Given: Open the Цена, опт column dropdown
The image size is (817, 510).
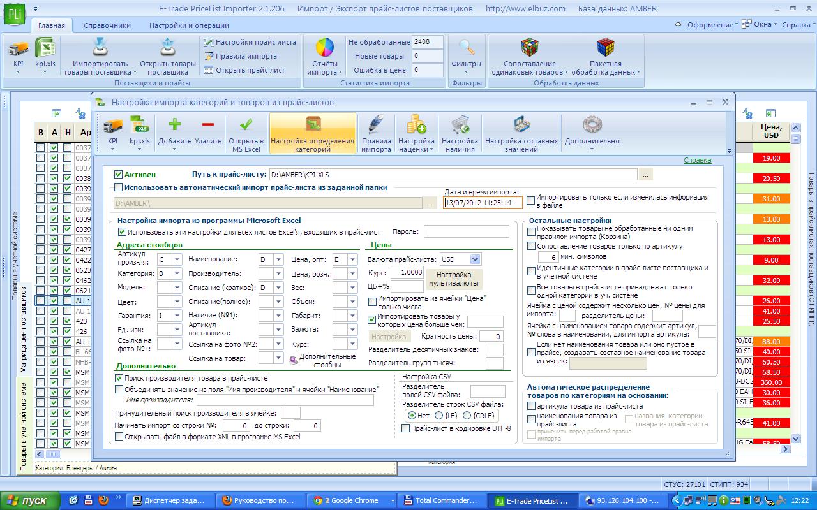Looking at the screenshot, I should (352, 259).
